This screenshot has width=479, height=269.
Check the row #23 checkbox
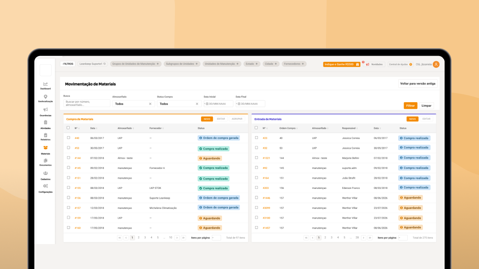coord(257,138)
